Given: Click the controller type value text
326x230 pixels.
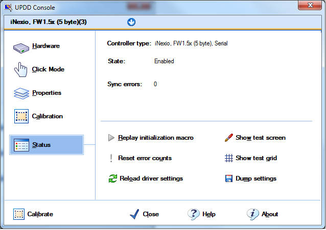Looking at the screenshot, I should (x=191, y=43).
